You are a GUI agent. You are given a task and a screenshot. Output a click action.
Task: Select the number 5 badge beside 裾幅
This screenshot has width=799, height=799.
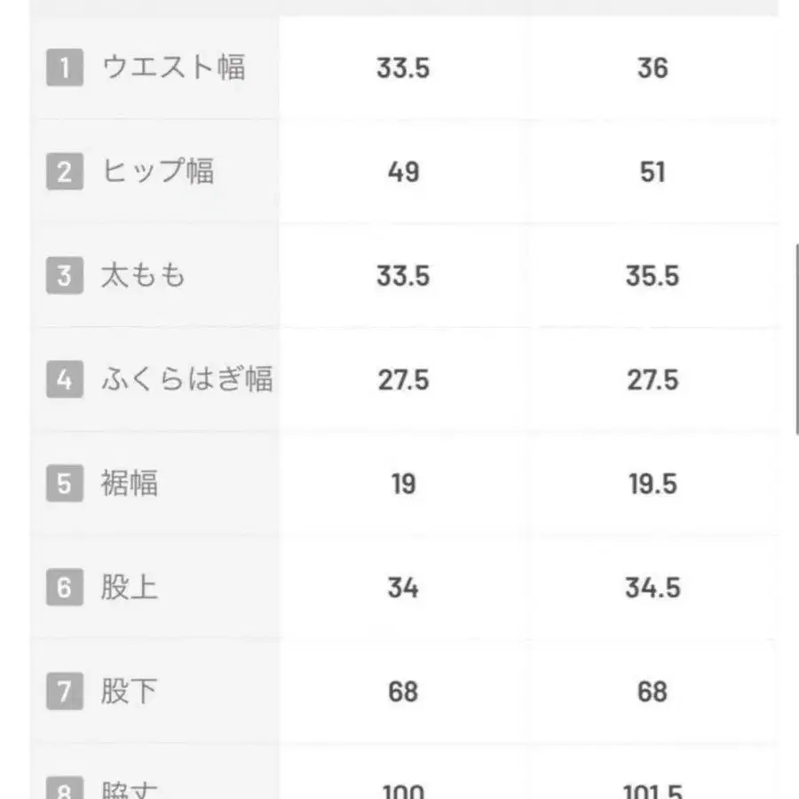click(x=64, y=484)
